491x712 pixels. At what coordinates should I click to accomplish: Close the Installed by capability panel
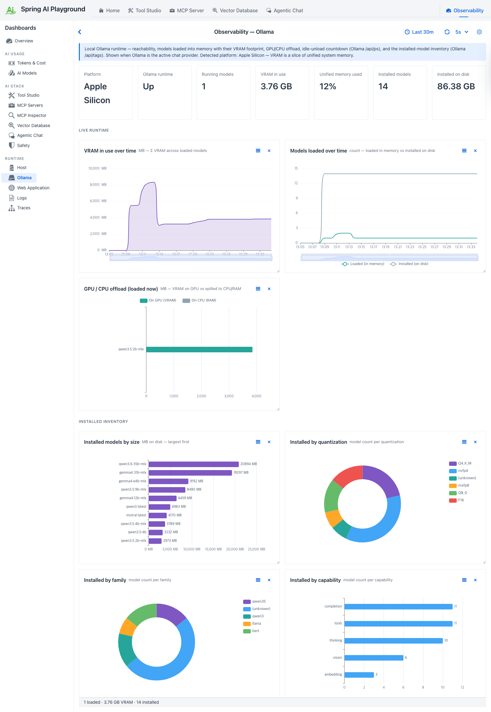tap(475, 580)
